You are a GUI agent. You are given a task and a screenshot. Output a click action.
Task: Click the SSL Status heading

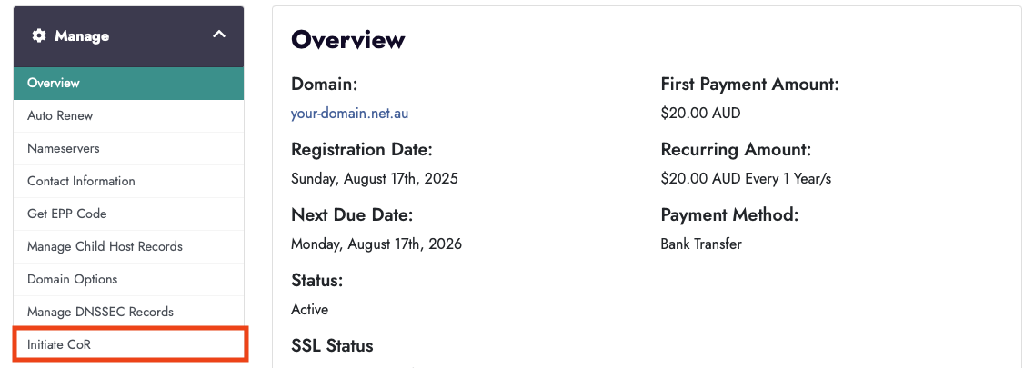(x=332, y=346)
